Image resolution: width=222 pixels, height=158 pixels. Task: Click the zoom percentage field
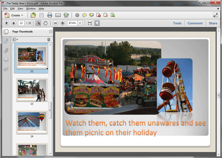[x=73, y=23]
